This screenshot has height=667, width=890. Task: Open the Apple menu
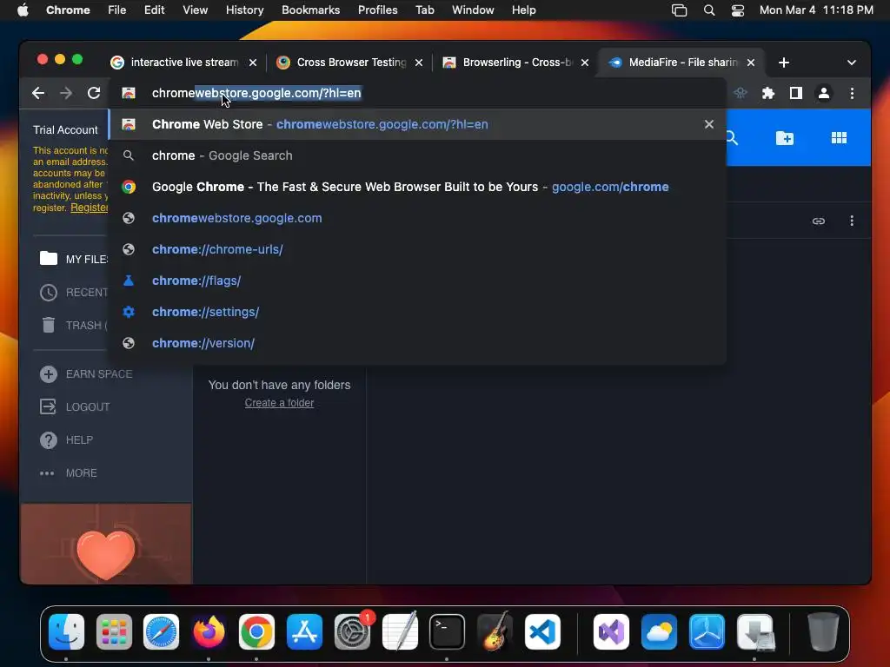coord(23,10)
